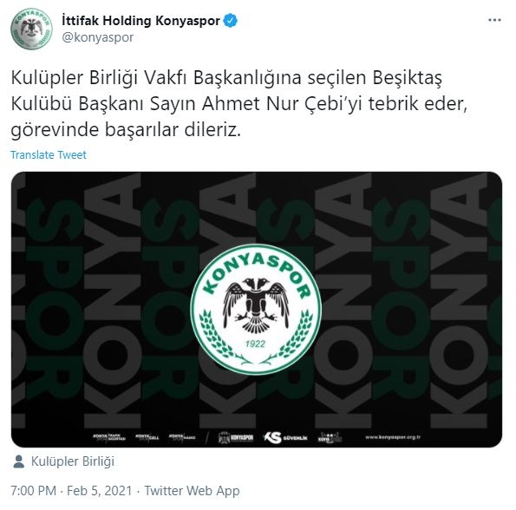
Task: Click the tweet text mentioning Ahmet Nur Çebi
Action: click(239, 104)
